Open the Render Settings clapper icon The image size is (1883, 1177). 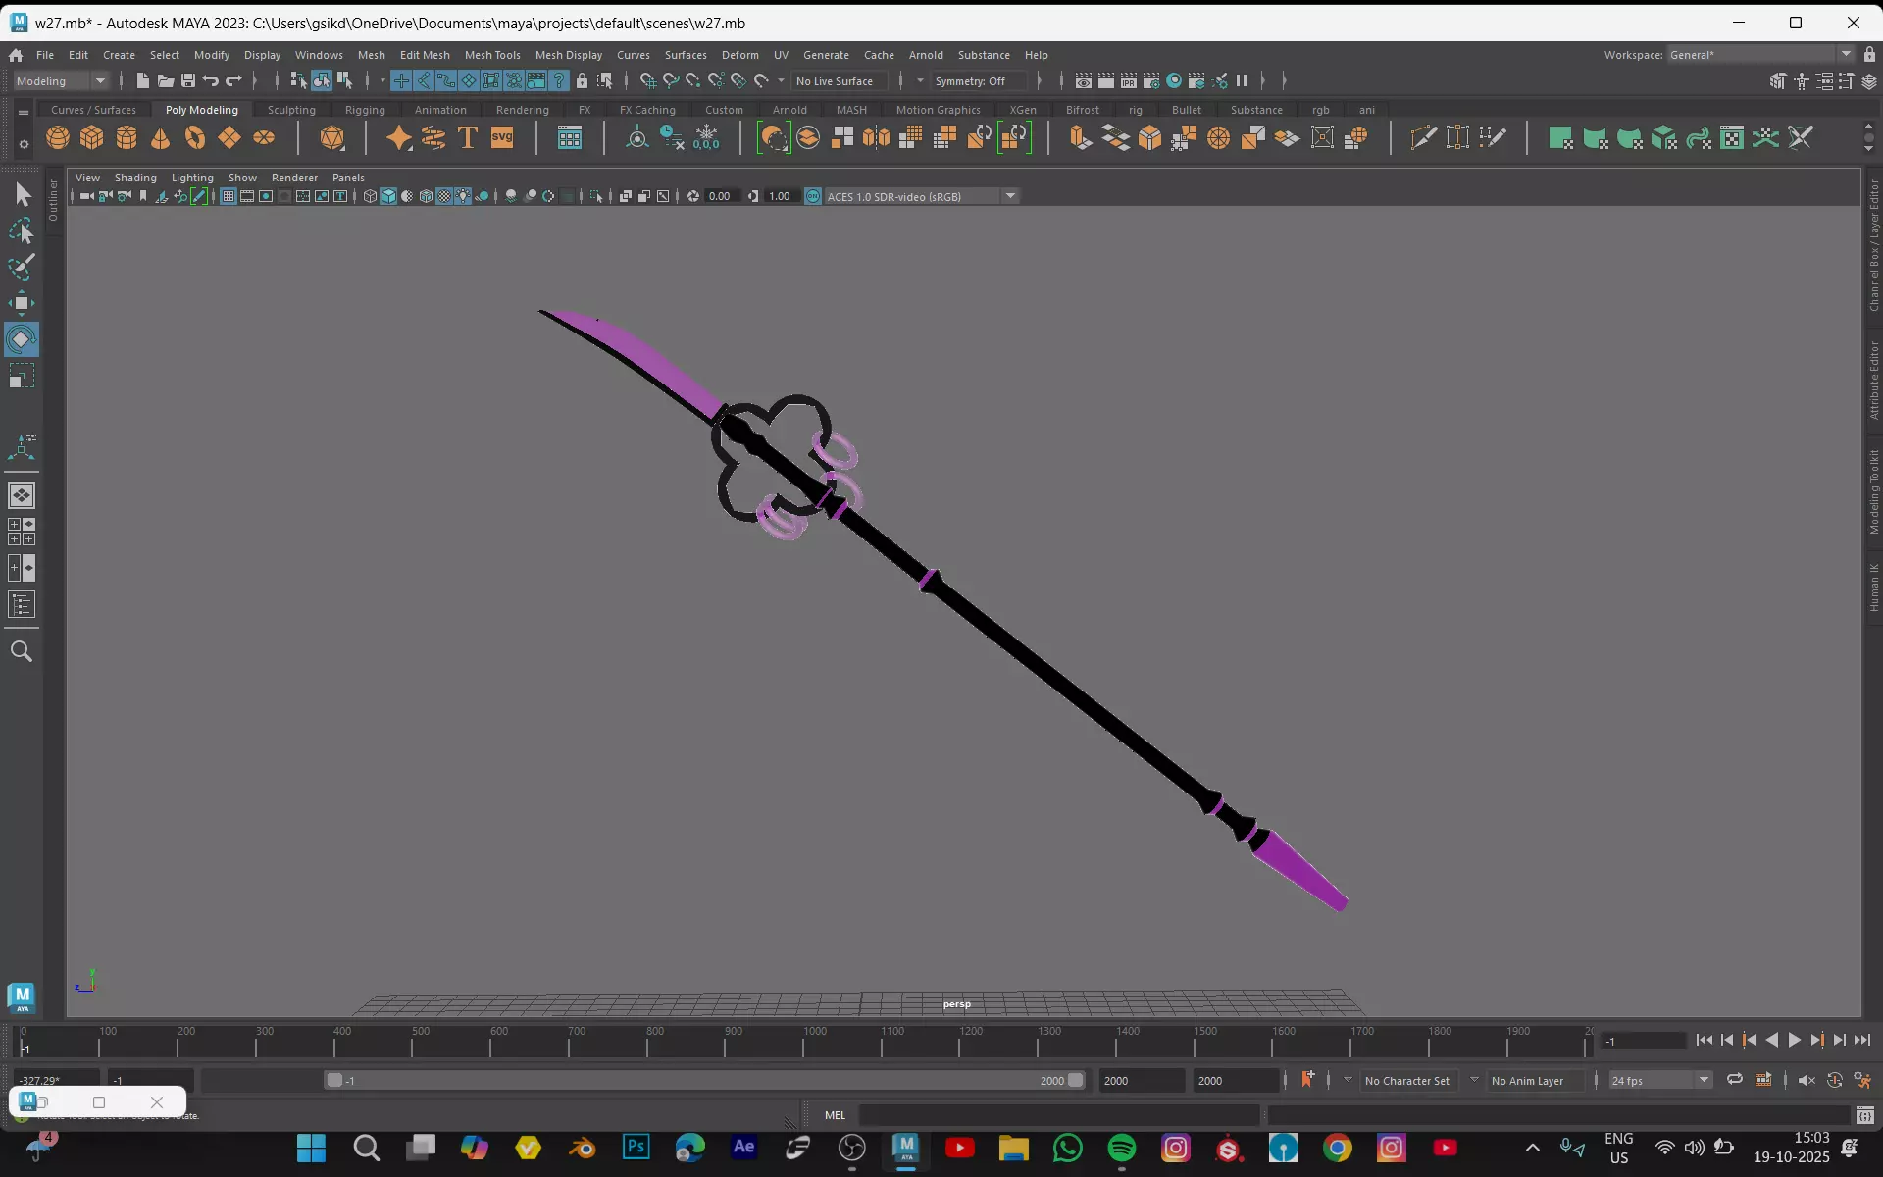(1151, 80)
